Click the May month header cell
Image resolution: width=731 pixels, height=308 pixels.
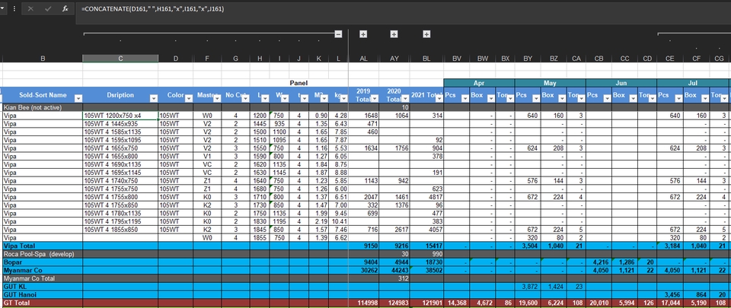coord(550,83)
